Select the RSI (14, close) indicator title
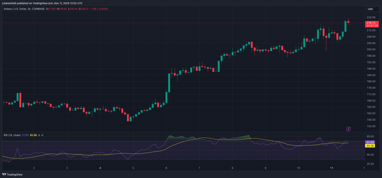This screenshot has width=382, height=178. click(x=12, y=135)
